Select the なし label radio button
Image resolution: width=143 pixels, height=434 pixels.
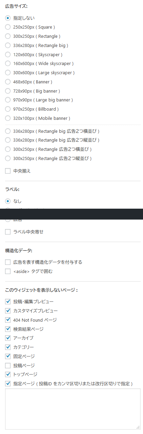(x=8, y=201)
